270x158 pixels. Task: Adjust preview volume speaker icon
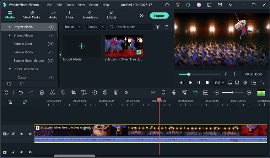(x=245, y=83)
